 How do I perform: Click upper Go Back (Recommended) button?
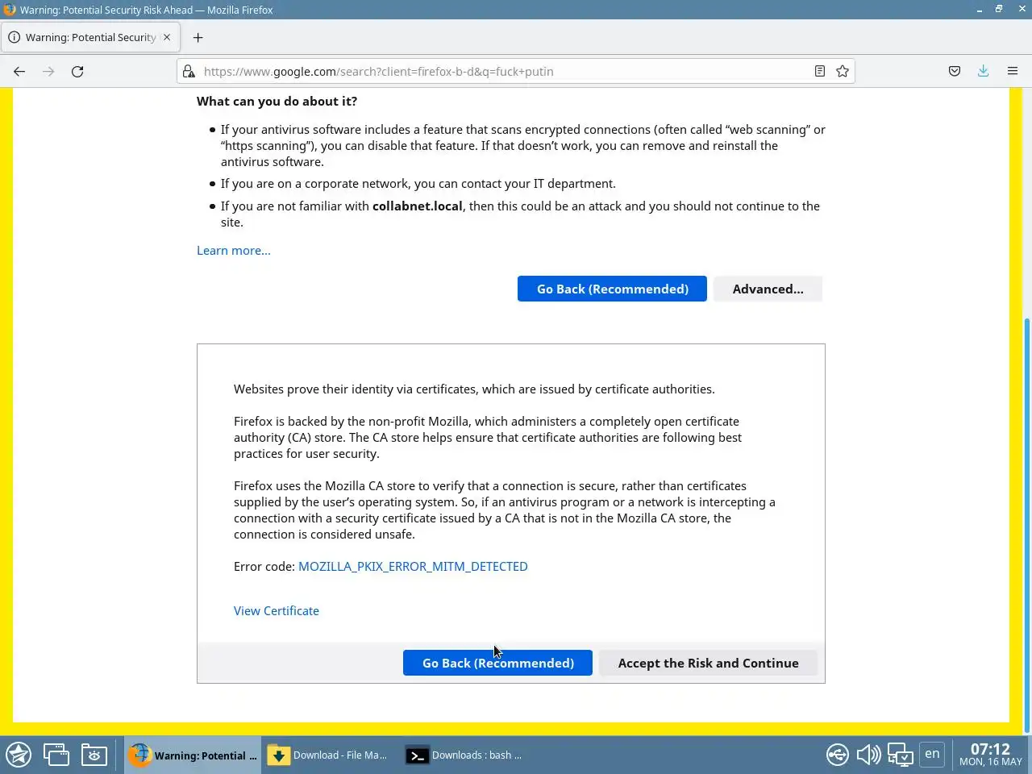coord(612,289)
